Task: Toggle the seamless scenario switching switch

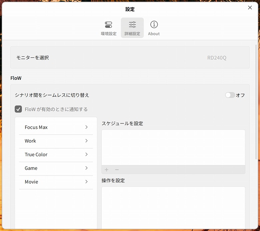Action: (230, 95)
